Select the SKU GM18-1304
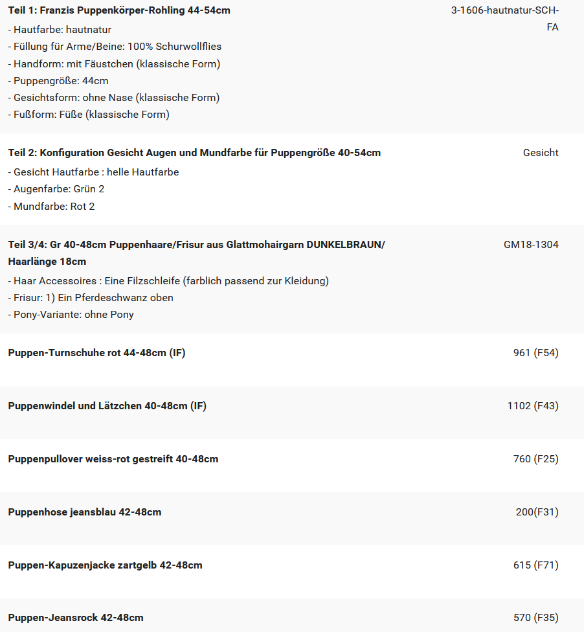Viewport: 584px width, 632px height. (531, 245)
